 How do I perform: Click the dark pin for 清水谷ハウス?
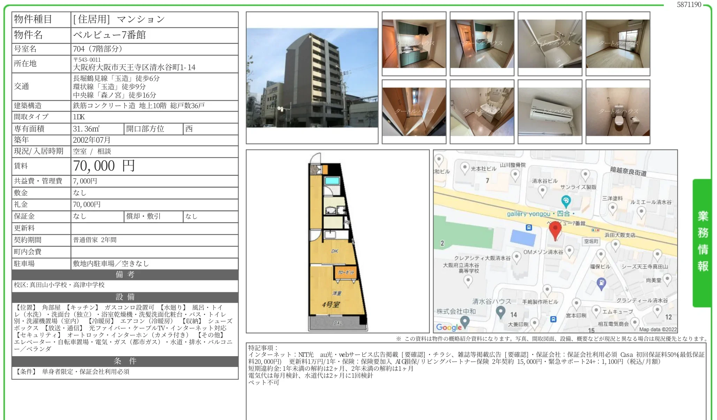click(500, 312)
